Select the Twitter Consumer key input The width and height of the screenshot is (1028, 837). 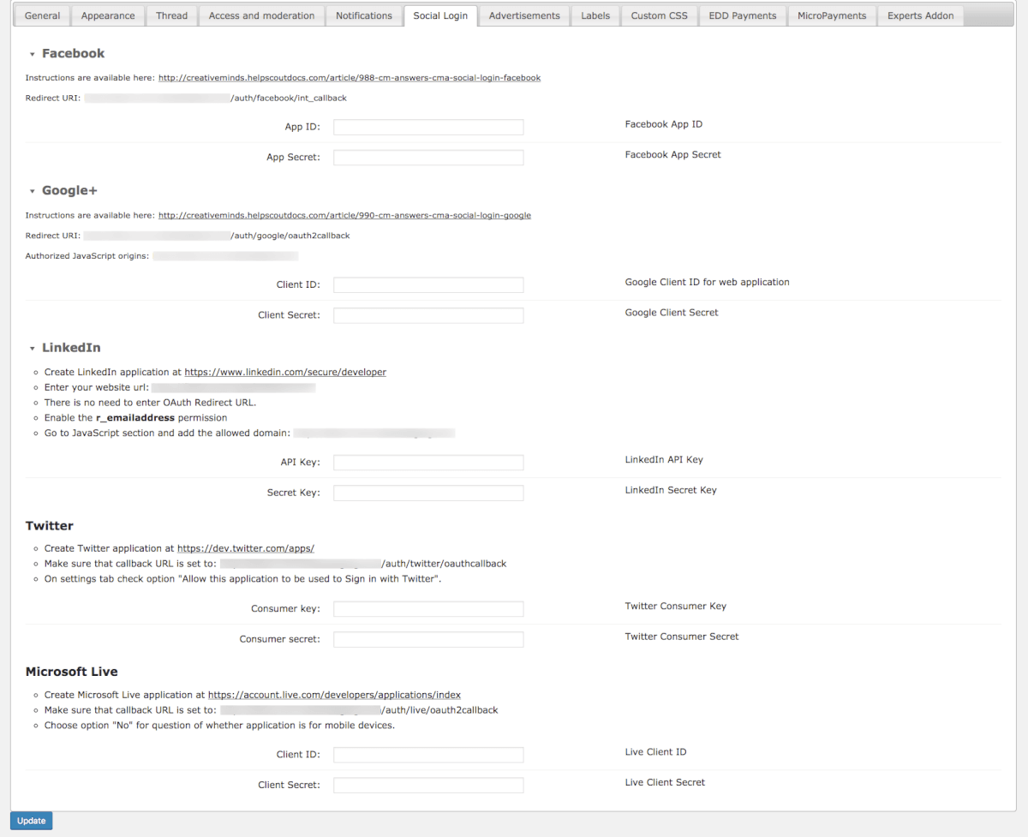[428, 609]
